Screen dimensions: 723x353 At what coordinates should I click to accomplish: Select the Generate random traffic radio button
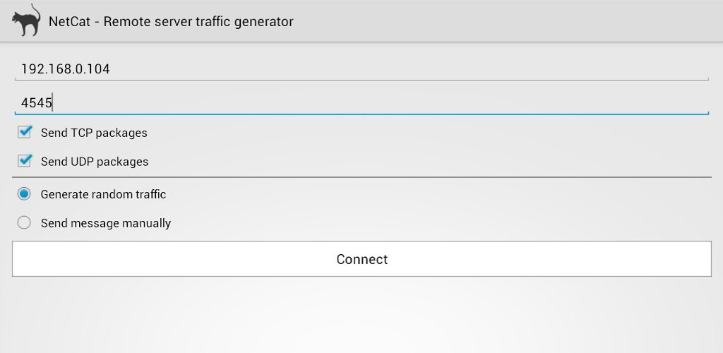point(24,194)
